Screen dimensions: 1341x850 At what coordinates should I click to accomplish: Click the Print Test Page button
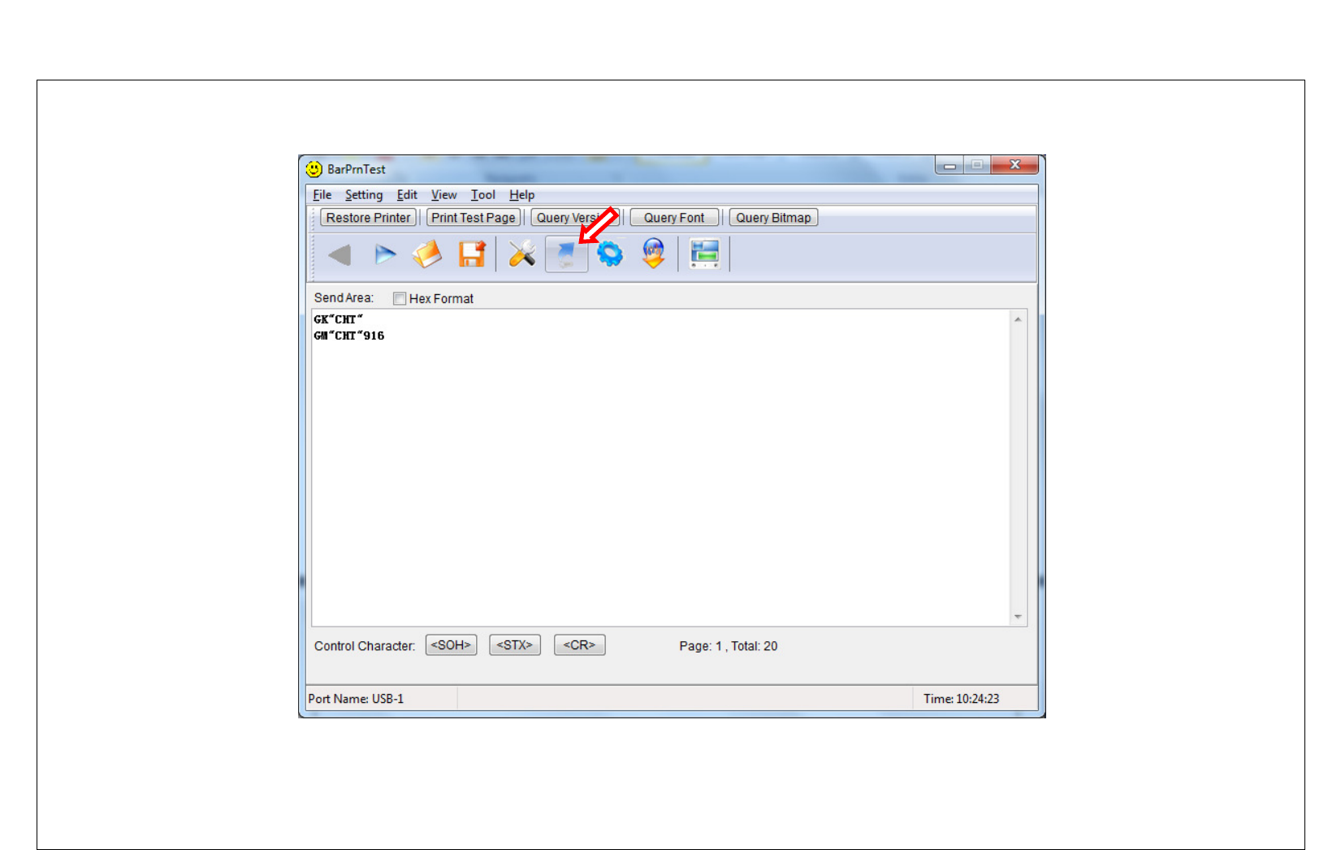coord(474,218)
